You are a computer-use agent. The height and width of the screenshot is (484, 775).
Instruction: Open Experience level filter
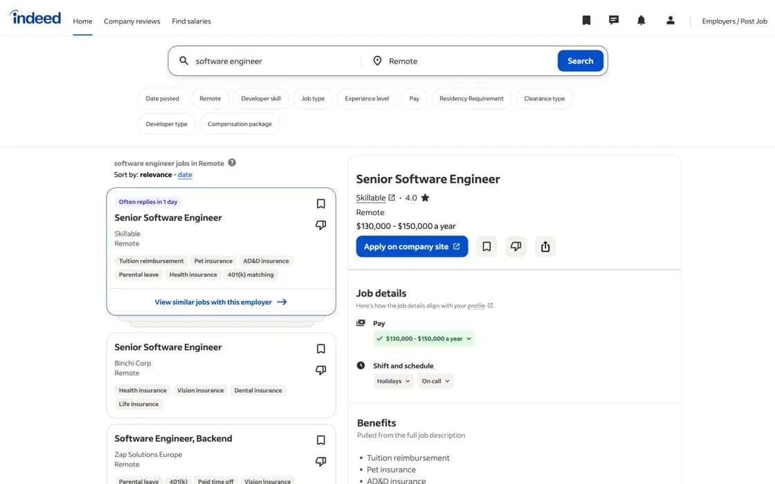click(x=367, y=98)
